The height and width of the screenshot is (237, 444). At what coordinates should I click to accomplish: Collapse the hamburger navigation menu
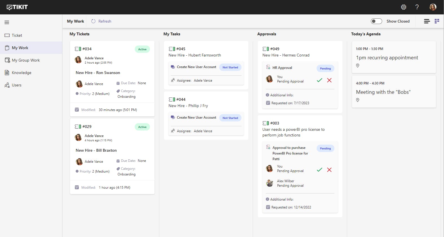[7, 22]
